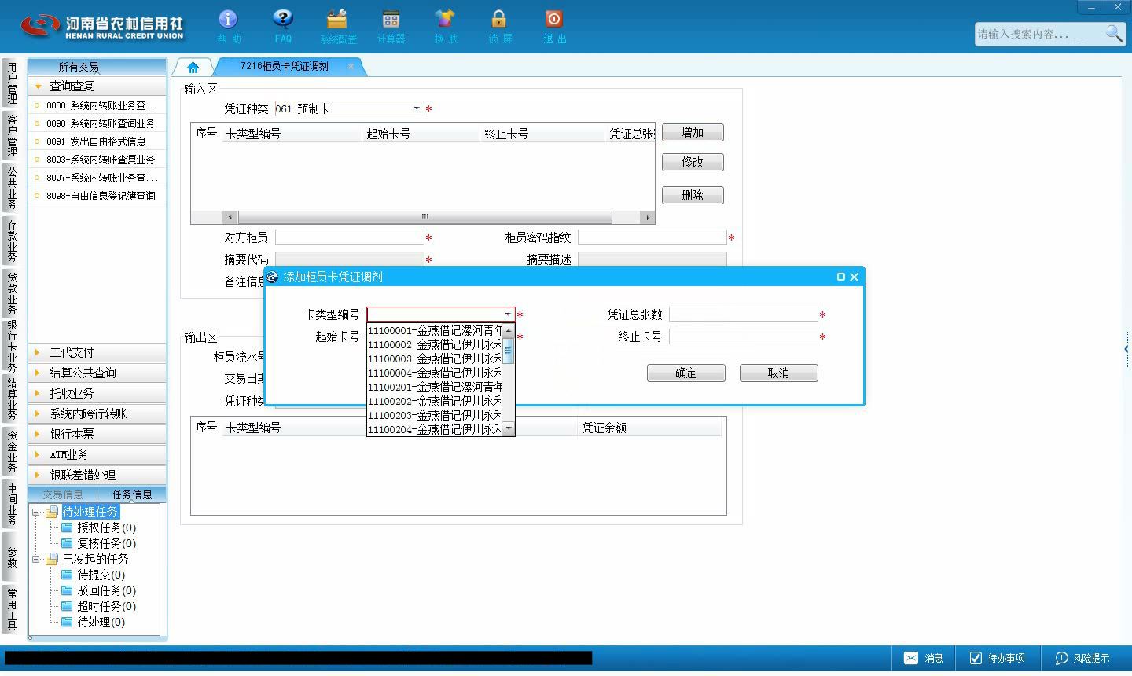Open the FAQ question mark icon
1132x676 pixels.
point(283,19)
